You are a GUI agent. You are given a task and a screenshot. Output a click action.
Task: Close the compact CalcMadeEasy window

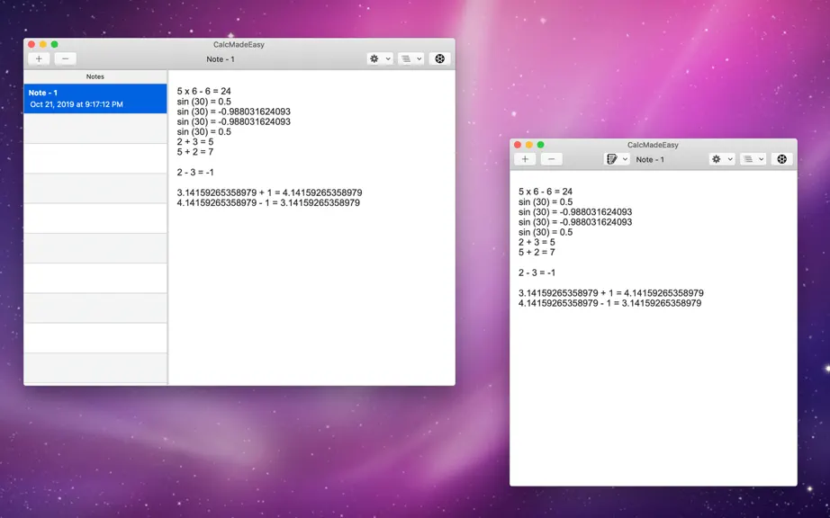(x=518, y=145)
